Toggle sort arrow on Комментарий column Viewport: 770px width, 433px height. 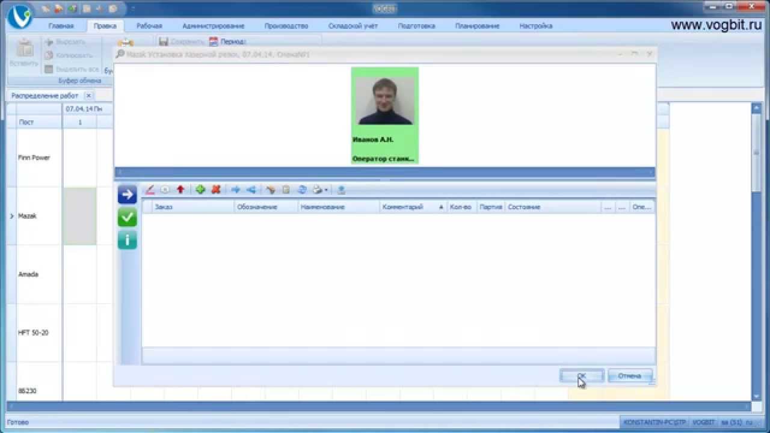[442, 207]
